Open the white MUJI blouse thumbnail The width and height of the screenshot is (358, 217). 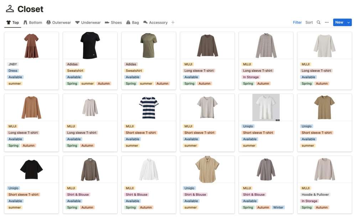[149, 169]
